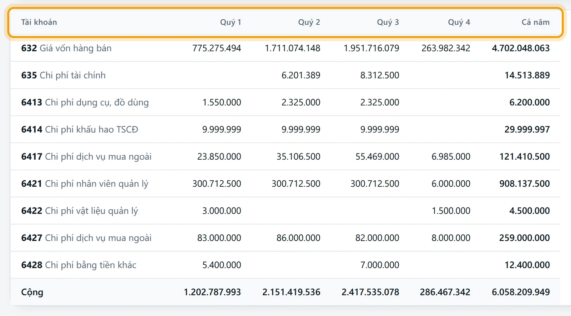Select the value 1.711.074.148
The width and height of the screenshot is (571, 316).
pos(292,48)
